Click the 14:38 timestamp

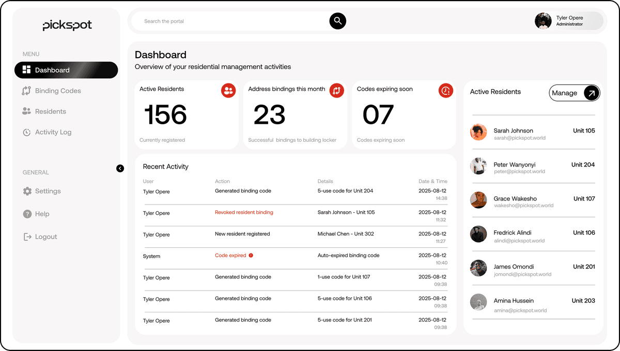point(441,198)
